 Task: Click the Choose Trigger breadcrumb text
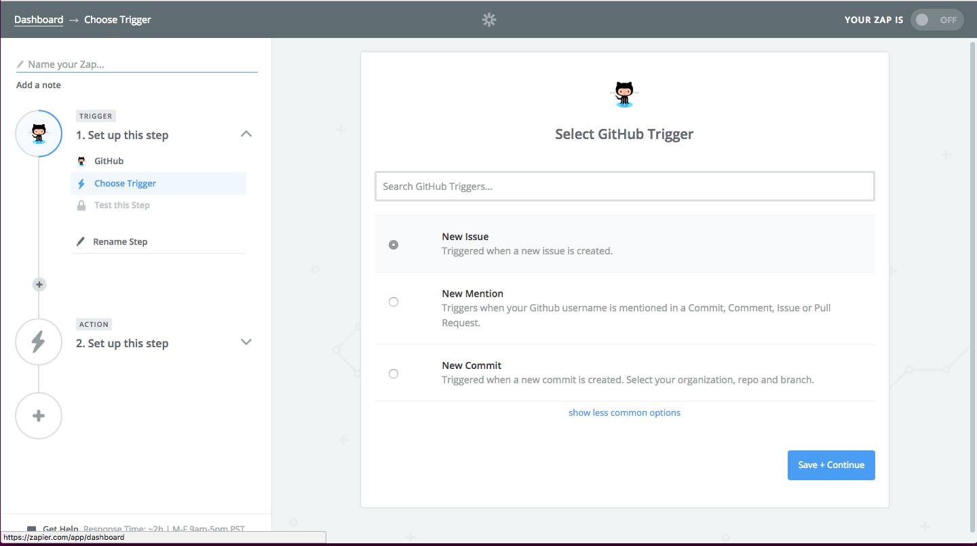point(117,20)
